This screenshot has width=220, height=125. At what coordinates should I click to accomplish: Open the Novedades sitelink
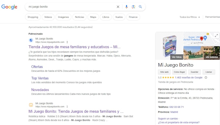pos(40,90)
